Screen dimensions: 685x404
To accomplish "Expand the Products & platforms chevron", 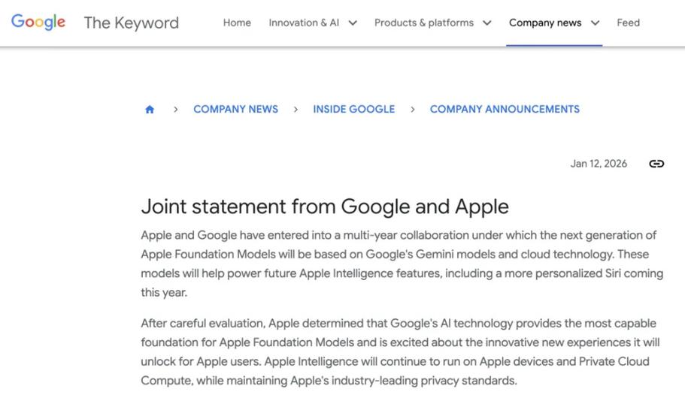I will [x=486, y=23].
